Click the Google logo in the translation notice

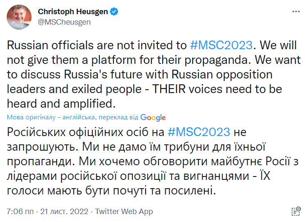153,118
